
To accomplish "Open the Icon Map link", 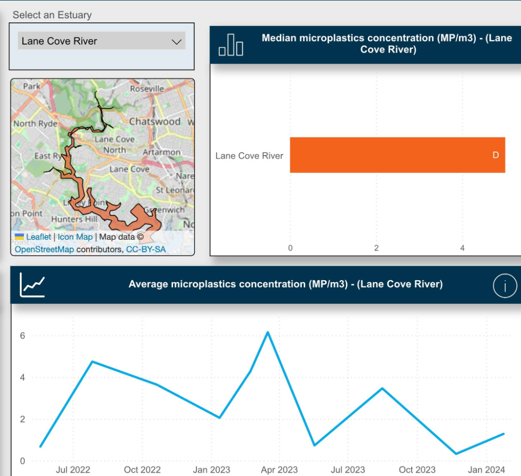I will point(75,237).
